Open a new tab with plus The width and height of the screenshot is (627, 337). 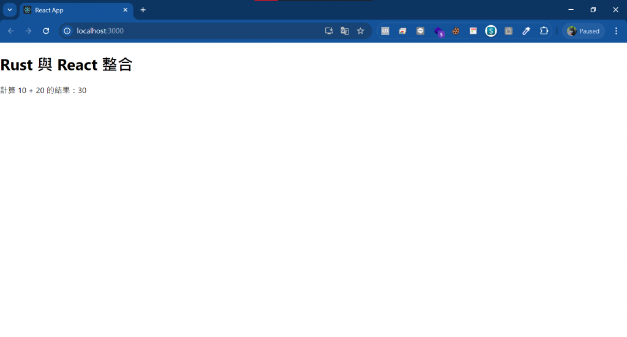[x=143, y=10]
